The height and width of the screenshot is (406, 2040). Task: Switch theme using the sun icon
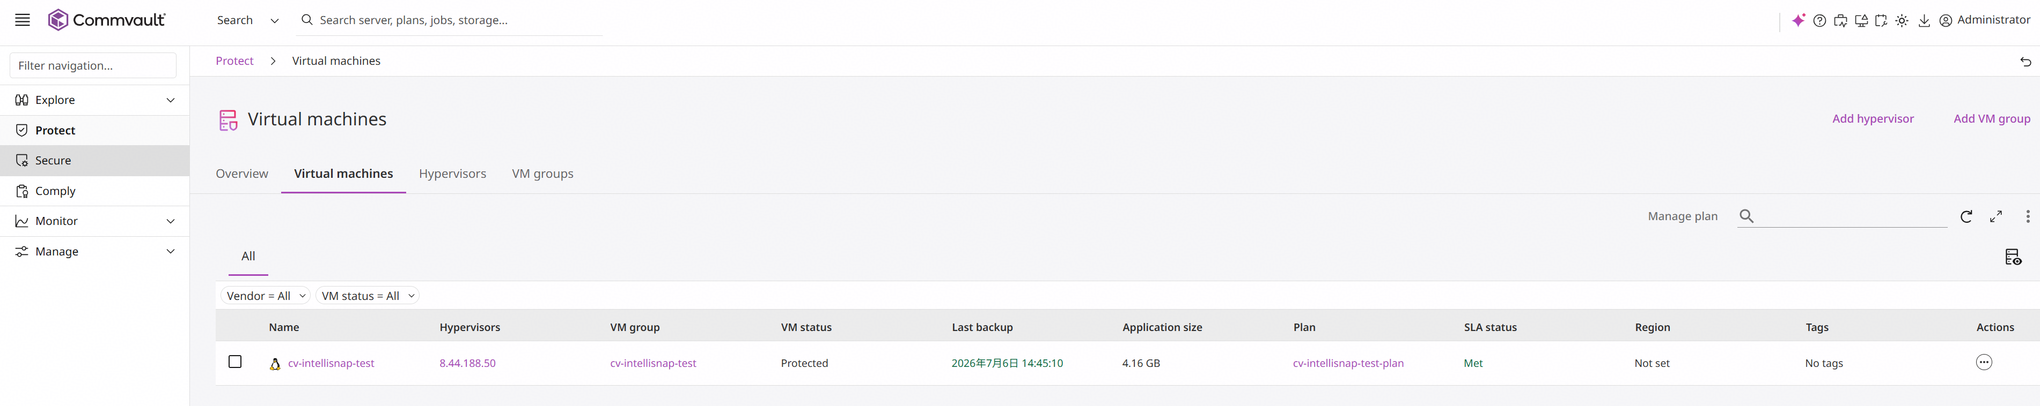(1902, 21)
